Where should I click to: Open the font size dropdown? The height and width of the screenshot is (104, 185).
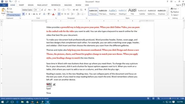(x=40, y=10)
